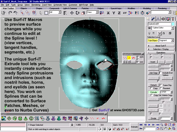Enable Include End Splines checkbox
This screenshot has height=132, width=177.
pyautogui.click(x=160, y=73)
